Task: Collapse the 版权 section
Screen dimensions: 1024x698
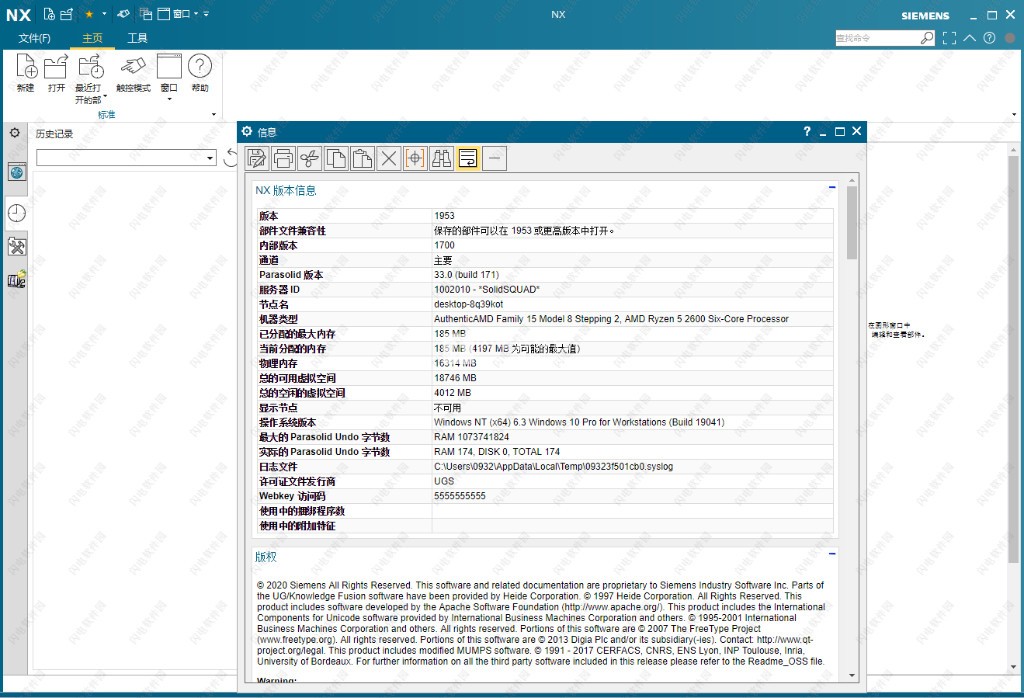Action: (x=832, y=554)
